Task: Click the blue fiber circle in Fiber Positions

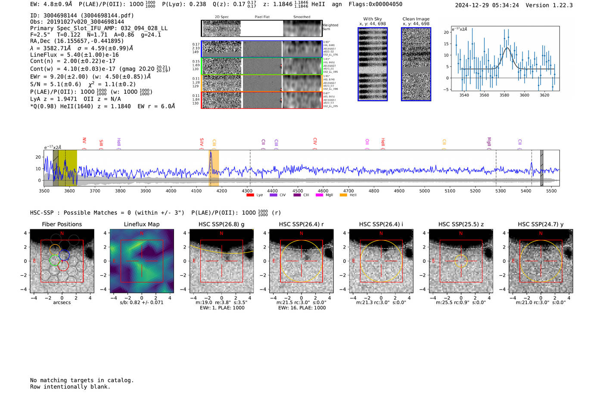Action: coord(64,255)
